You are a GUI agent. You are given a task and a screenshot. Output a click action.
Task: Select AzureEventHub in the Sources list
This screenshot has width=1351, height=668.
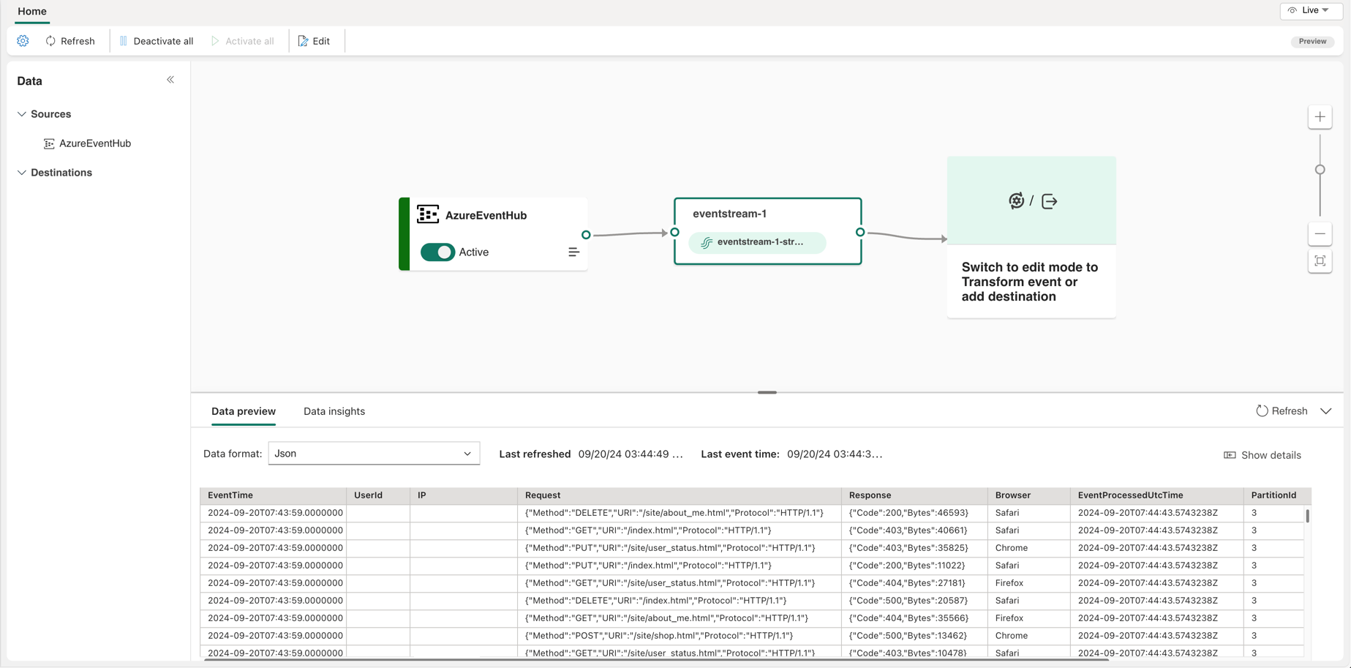click(94, 143)
